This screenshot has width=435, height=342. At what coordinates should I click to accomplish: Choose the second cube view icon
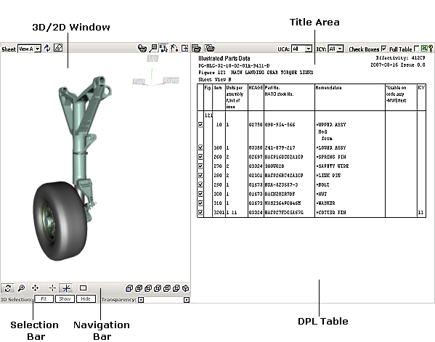[139, 288]
